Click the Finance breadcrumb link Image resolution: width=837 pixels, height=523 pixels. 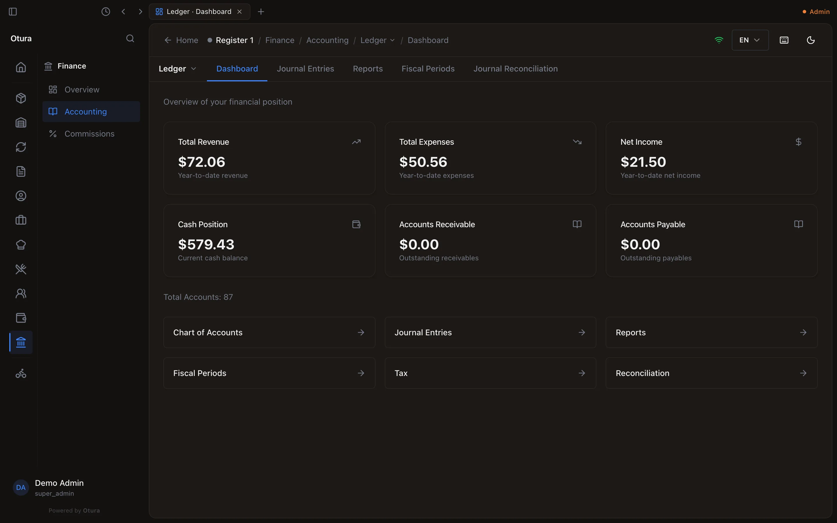click(x=280, y=40)
